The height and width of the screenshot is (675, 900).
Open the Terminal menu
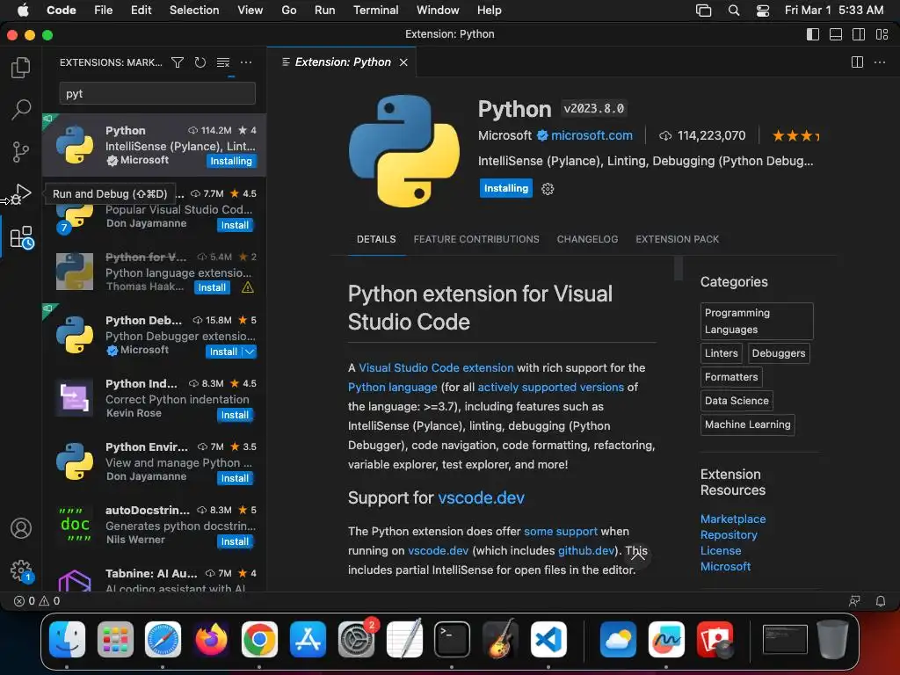(375, 11)
